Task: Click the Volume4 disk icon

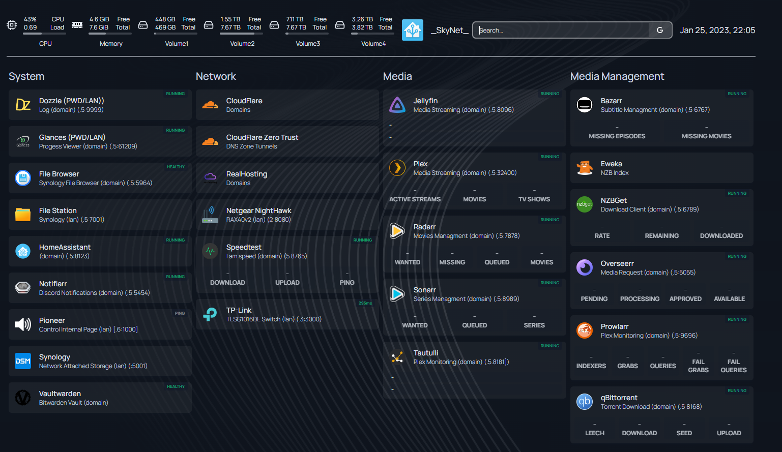Action: pos(340,25)
